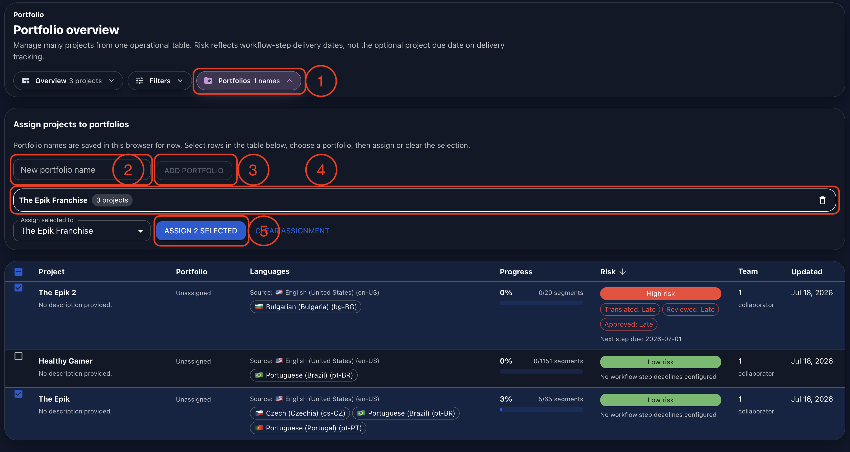Click Healthy Gamer's Low risk badge
Image resolution: width=850 pixels, height=452 pixels.
(661, 362)
